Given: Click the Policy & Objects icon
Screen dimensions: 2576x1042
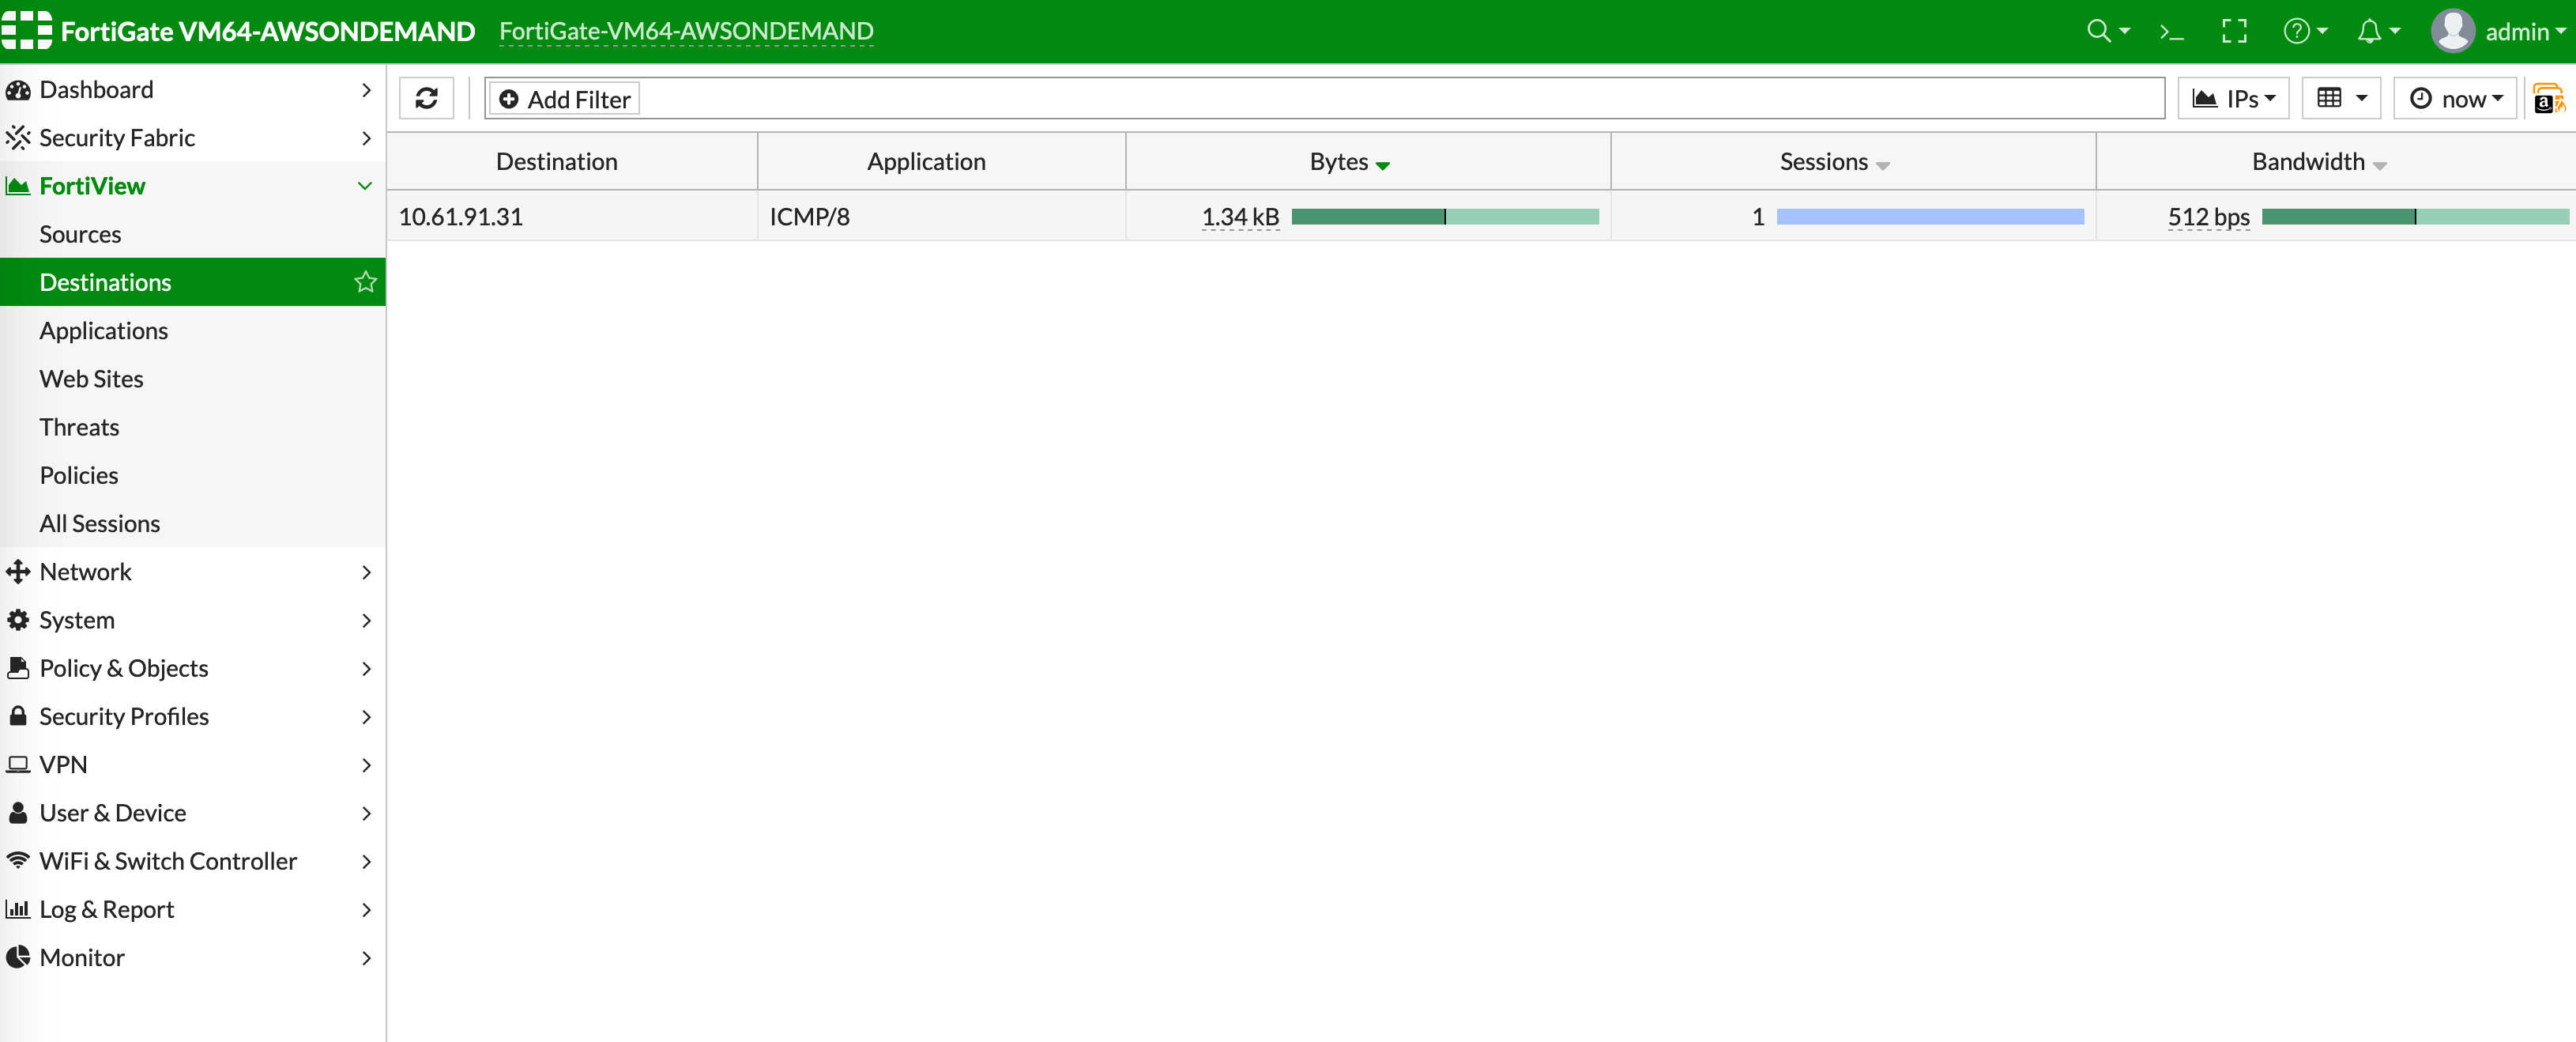Looking at the screenshot, I should click(18, 666).
